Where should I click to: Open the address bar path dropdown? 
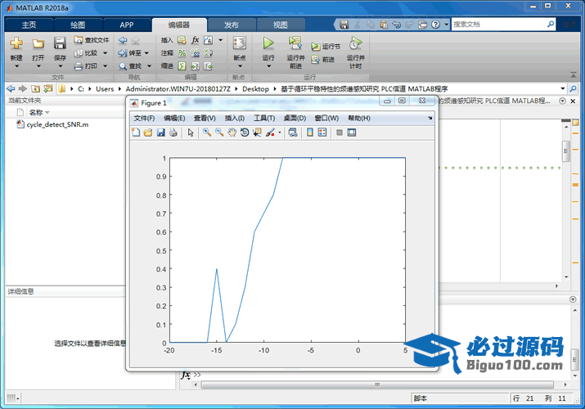point(563,88)
